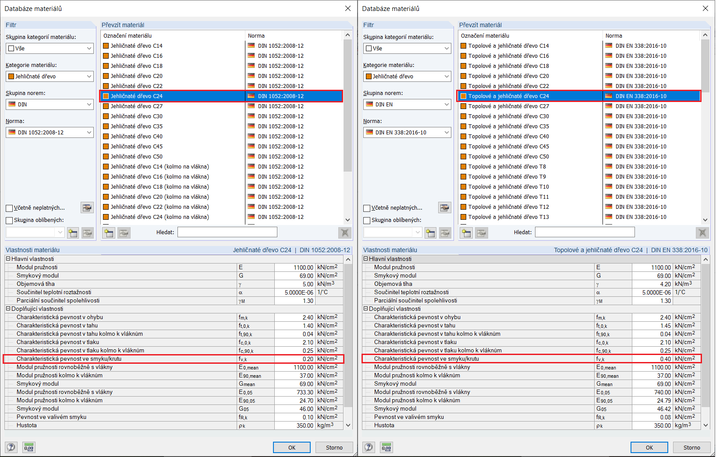Close the right 'Databáze materiálů' dialog with X

click(705, 8)
